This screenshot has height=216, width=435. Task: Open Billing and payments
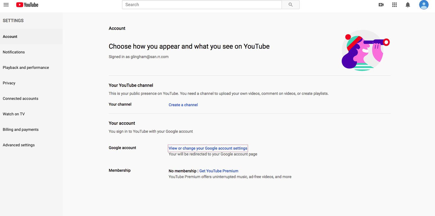[21, 130]
